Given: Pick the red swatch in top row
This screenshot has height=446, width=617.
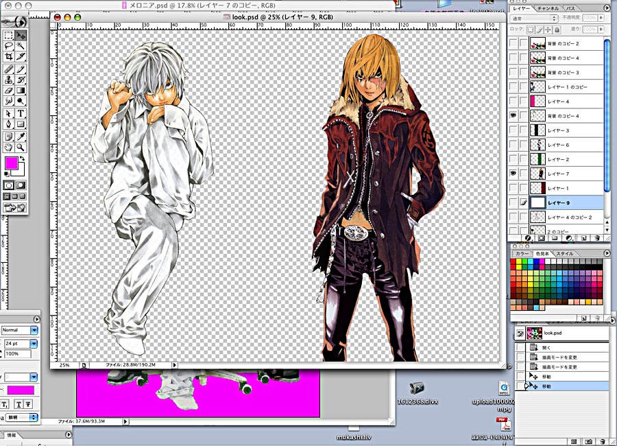Looking at the screenshot, I should (x=513, y=261).
